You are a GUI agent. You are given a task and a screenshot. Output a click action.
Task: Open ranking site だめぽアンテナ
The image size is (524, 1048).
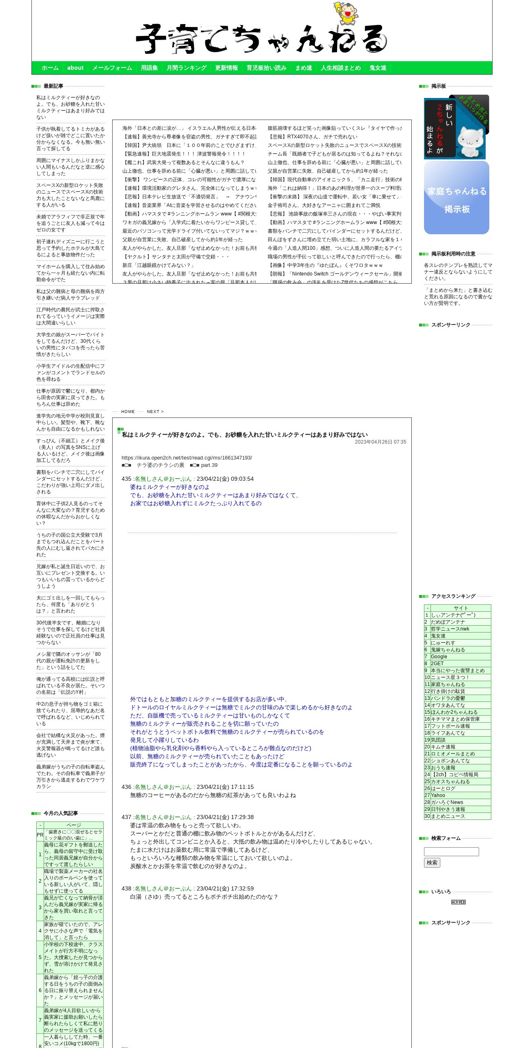448,622
